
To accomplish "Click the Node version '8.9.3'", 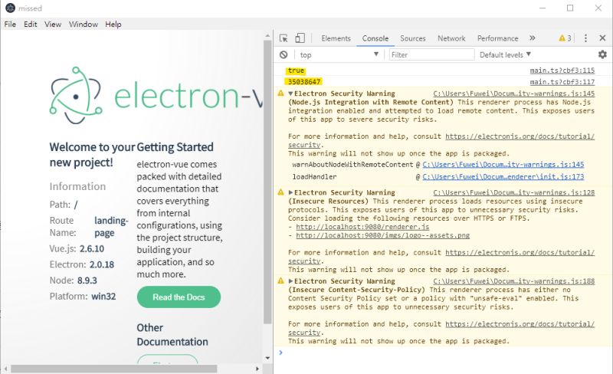I will click(x=87, y=280).
